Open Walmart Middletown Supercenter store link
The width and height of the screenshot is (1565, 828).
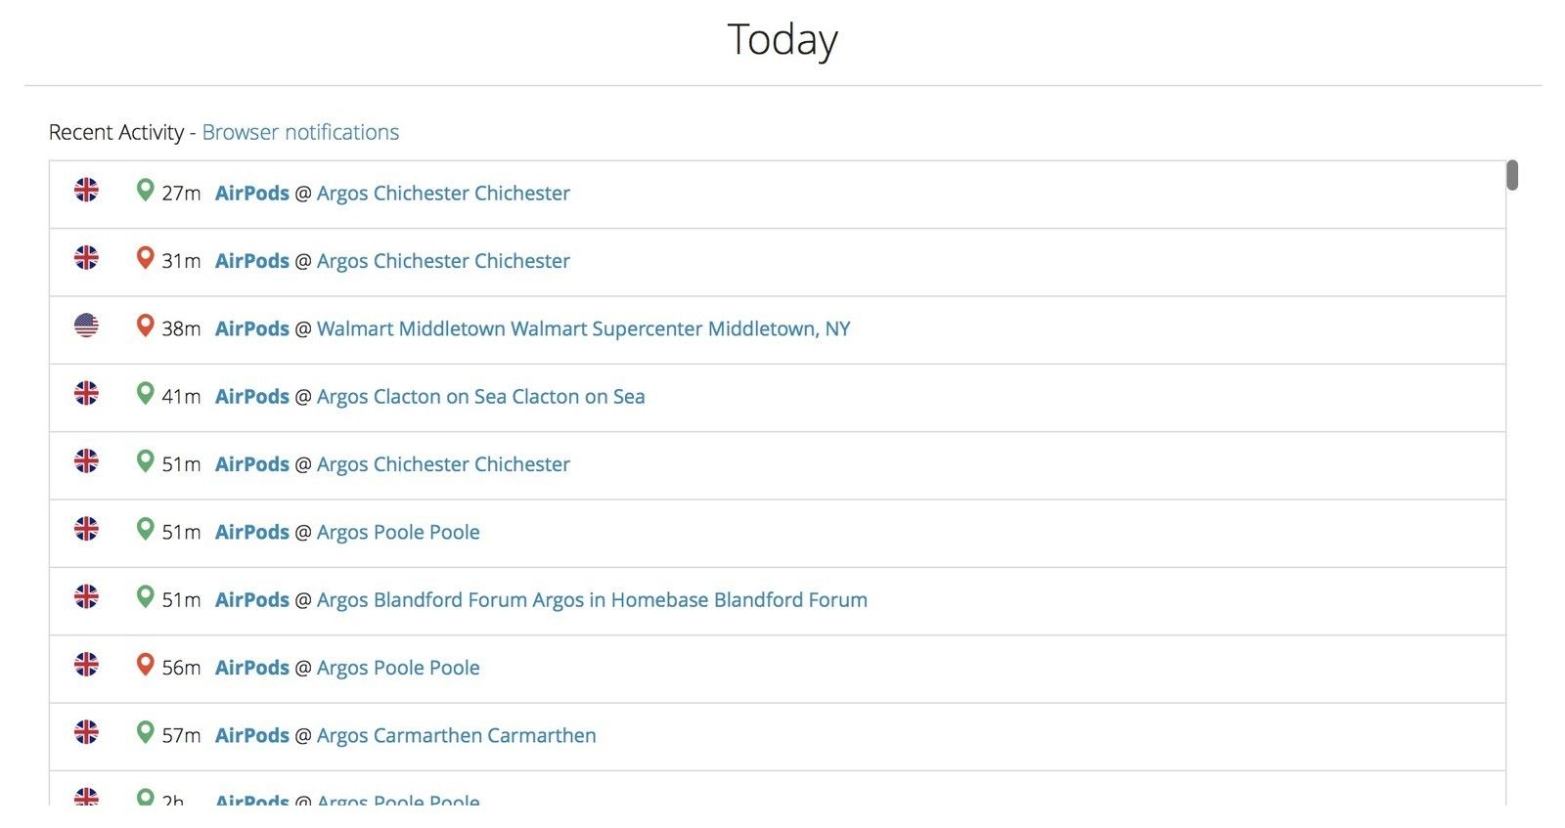tap(583, 329)
